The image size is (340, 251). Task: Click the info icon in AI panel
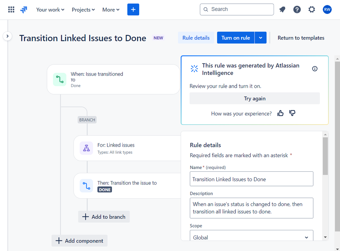(314, 69)
